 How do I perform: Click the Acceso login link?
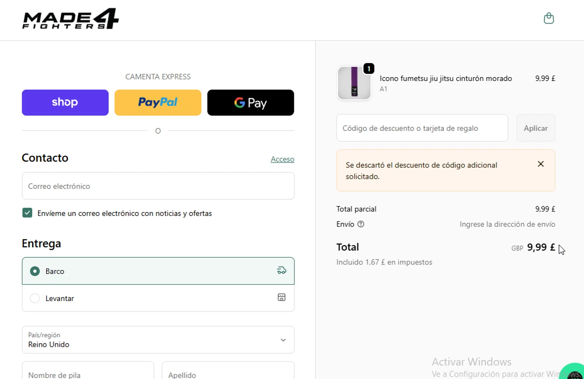[282, 159]
